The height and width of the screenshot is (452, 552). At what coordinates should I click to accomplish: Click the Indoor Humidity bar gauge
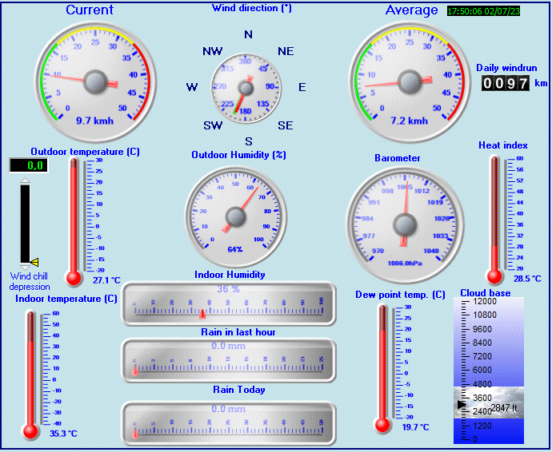point(229,304)
